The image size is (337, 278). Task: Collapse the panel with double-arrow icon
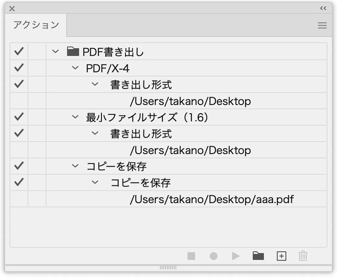[323, 9]
